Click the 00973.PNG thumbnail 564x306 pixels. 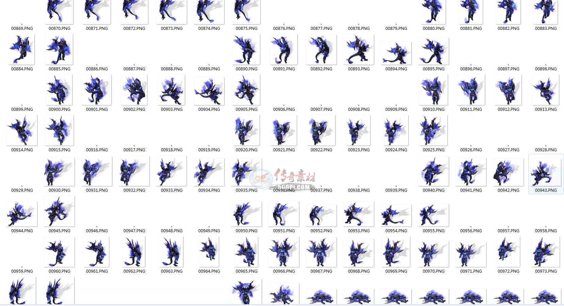pos(546,252)
